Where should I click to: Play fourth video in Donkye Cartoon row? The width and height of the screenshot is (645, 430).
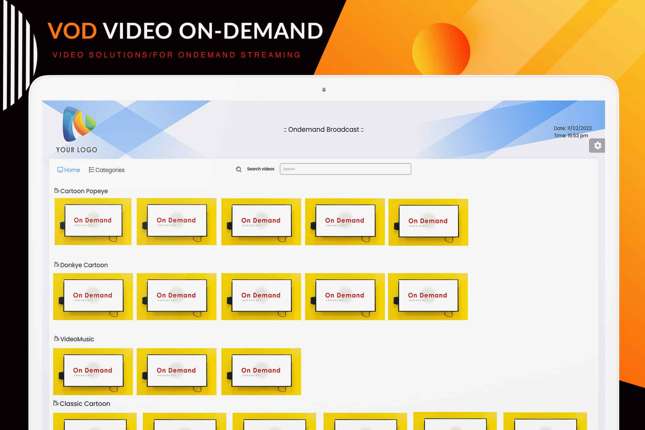pyautogui.click(x=345, y=296)
